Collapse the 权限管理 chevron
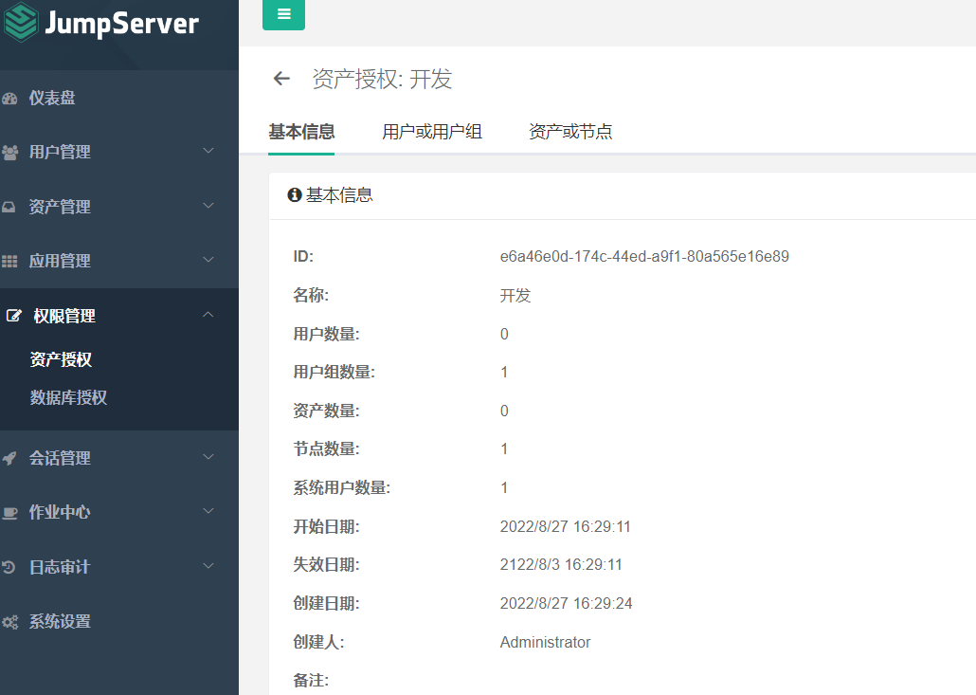 pos(208,315)
